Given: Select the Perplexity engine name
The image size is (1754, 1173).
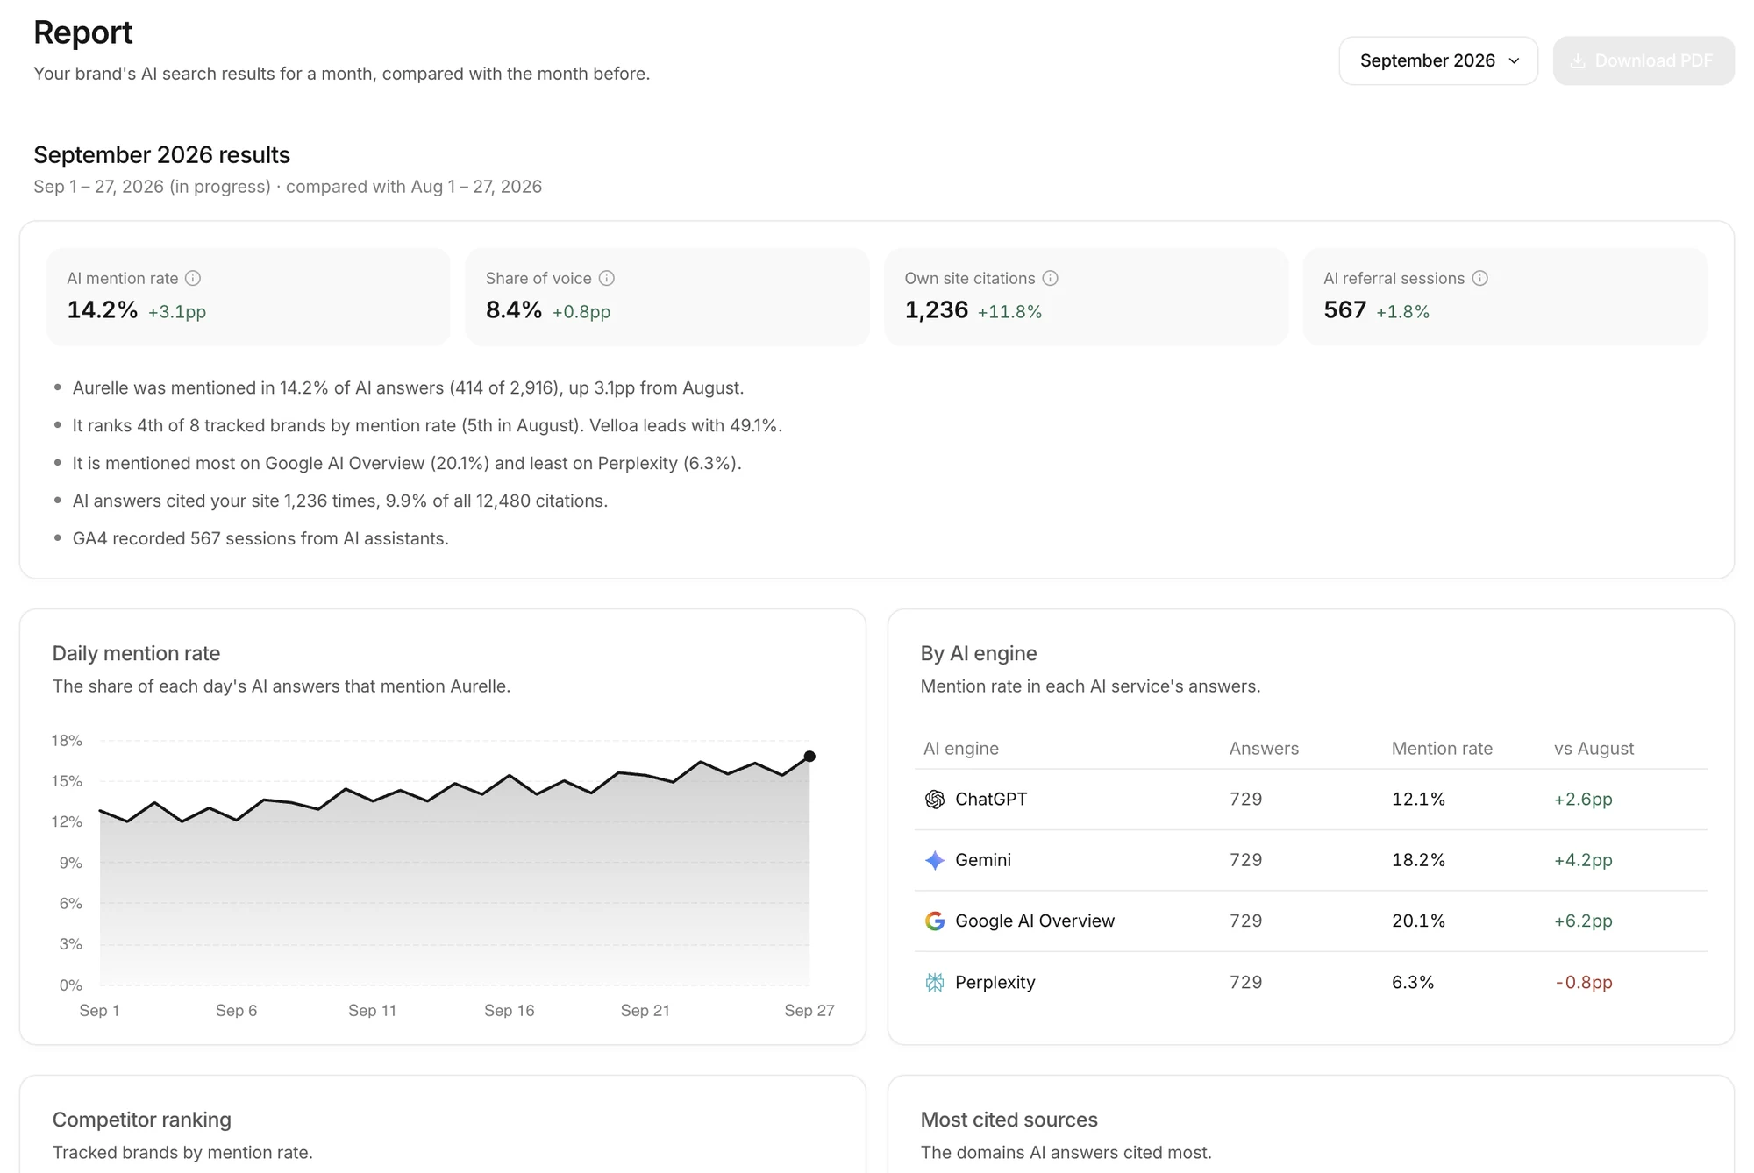Looking at the screenshot, I should 995,982.
